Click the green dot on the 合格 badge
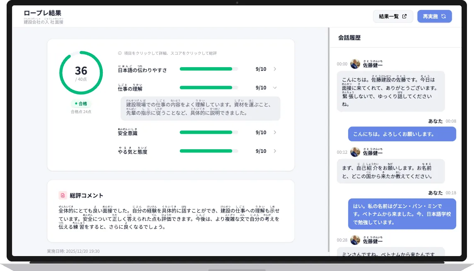Image resolution: width=474 pixels, height=271 pixels. click(x=76, y=104)
